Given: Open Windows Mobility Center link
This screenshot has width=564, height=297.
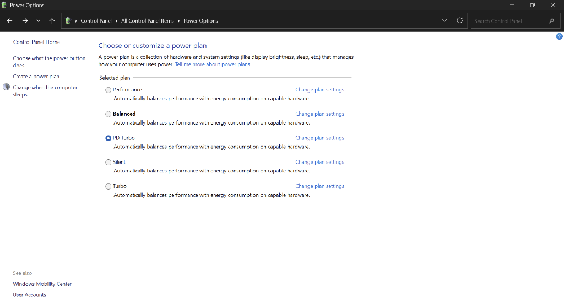Looking at the screenshot, I should tap(42, 284).
